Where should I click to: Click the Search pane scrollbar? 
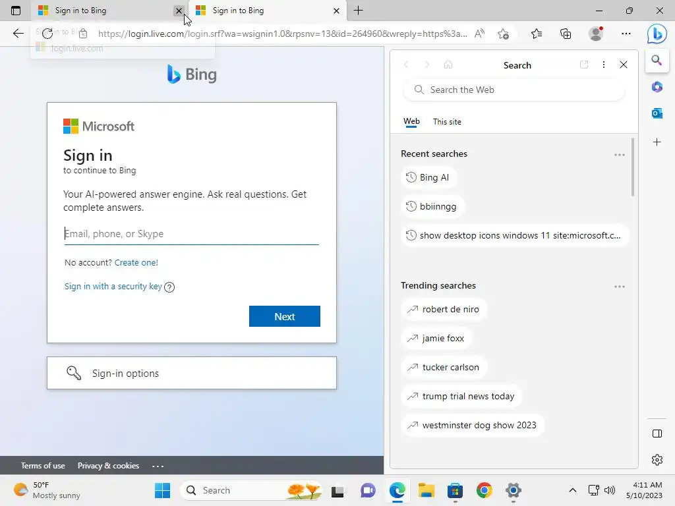coord(632,167)
